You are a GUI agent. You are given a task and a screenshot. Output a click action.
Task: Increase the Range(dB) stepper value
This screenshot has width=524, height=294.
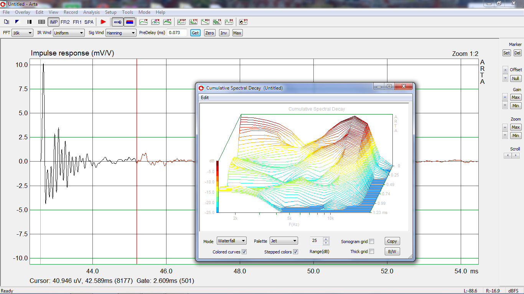click(326, 239)
